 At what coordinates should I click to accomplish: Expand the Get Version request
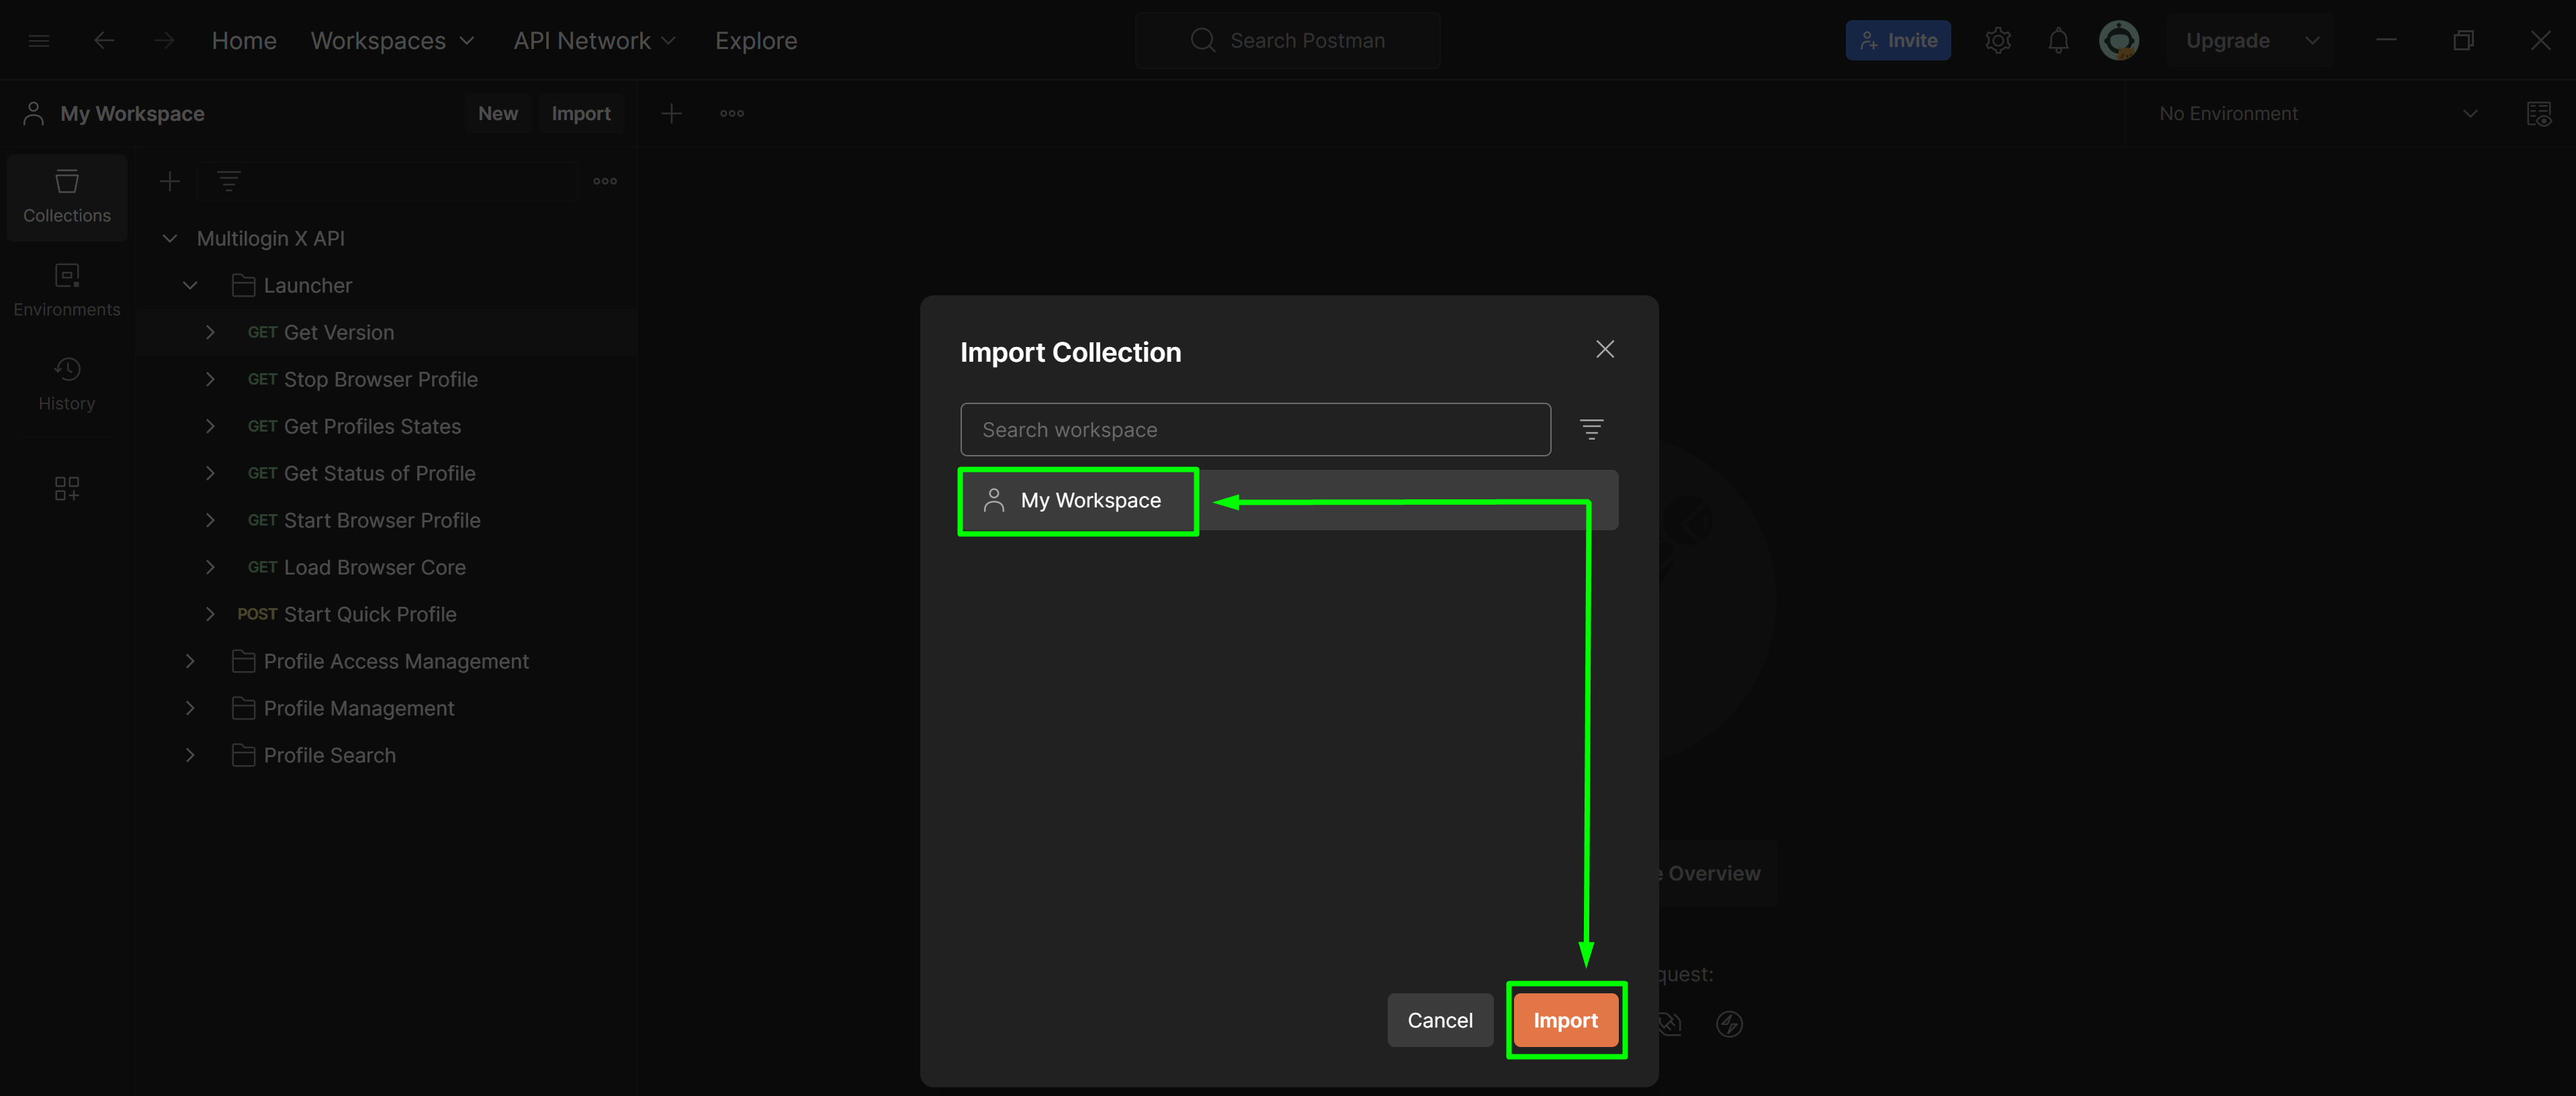pos(210,333)
